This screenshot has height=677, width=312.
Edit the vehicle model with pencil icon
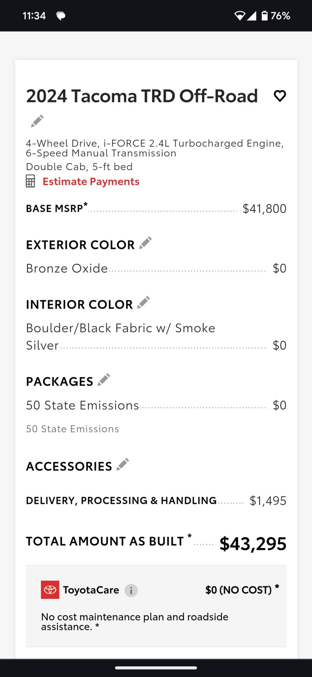point(37,121)
